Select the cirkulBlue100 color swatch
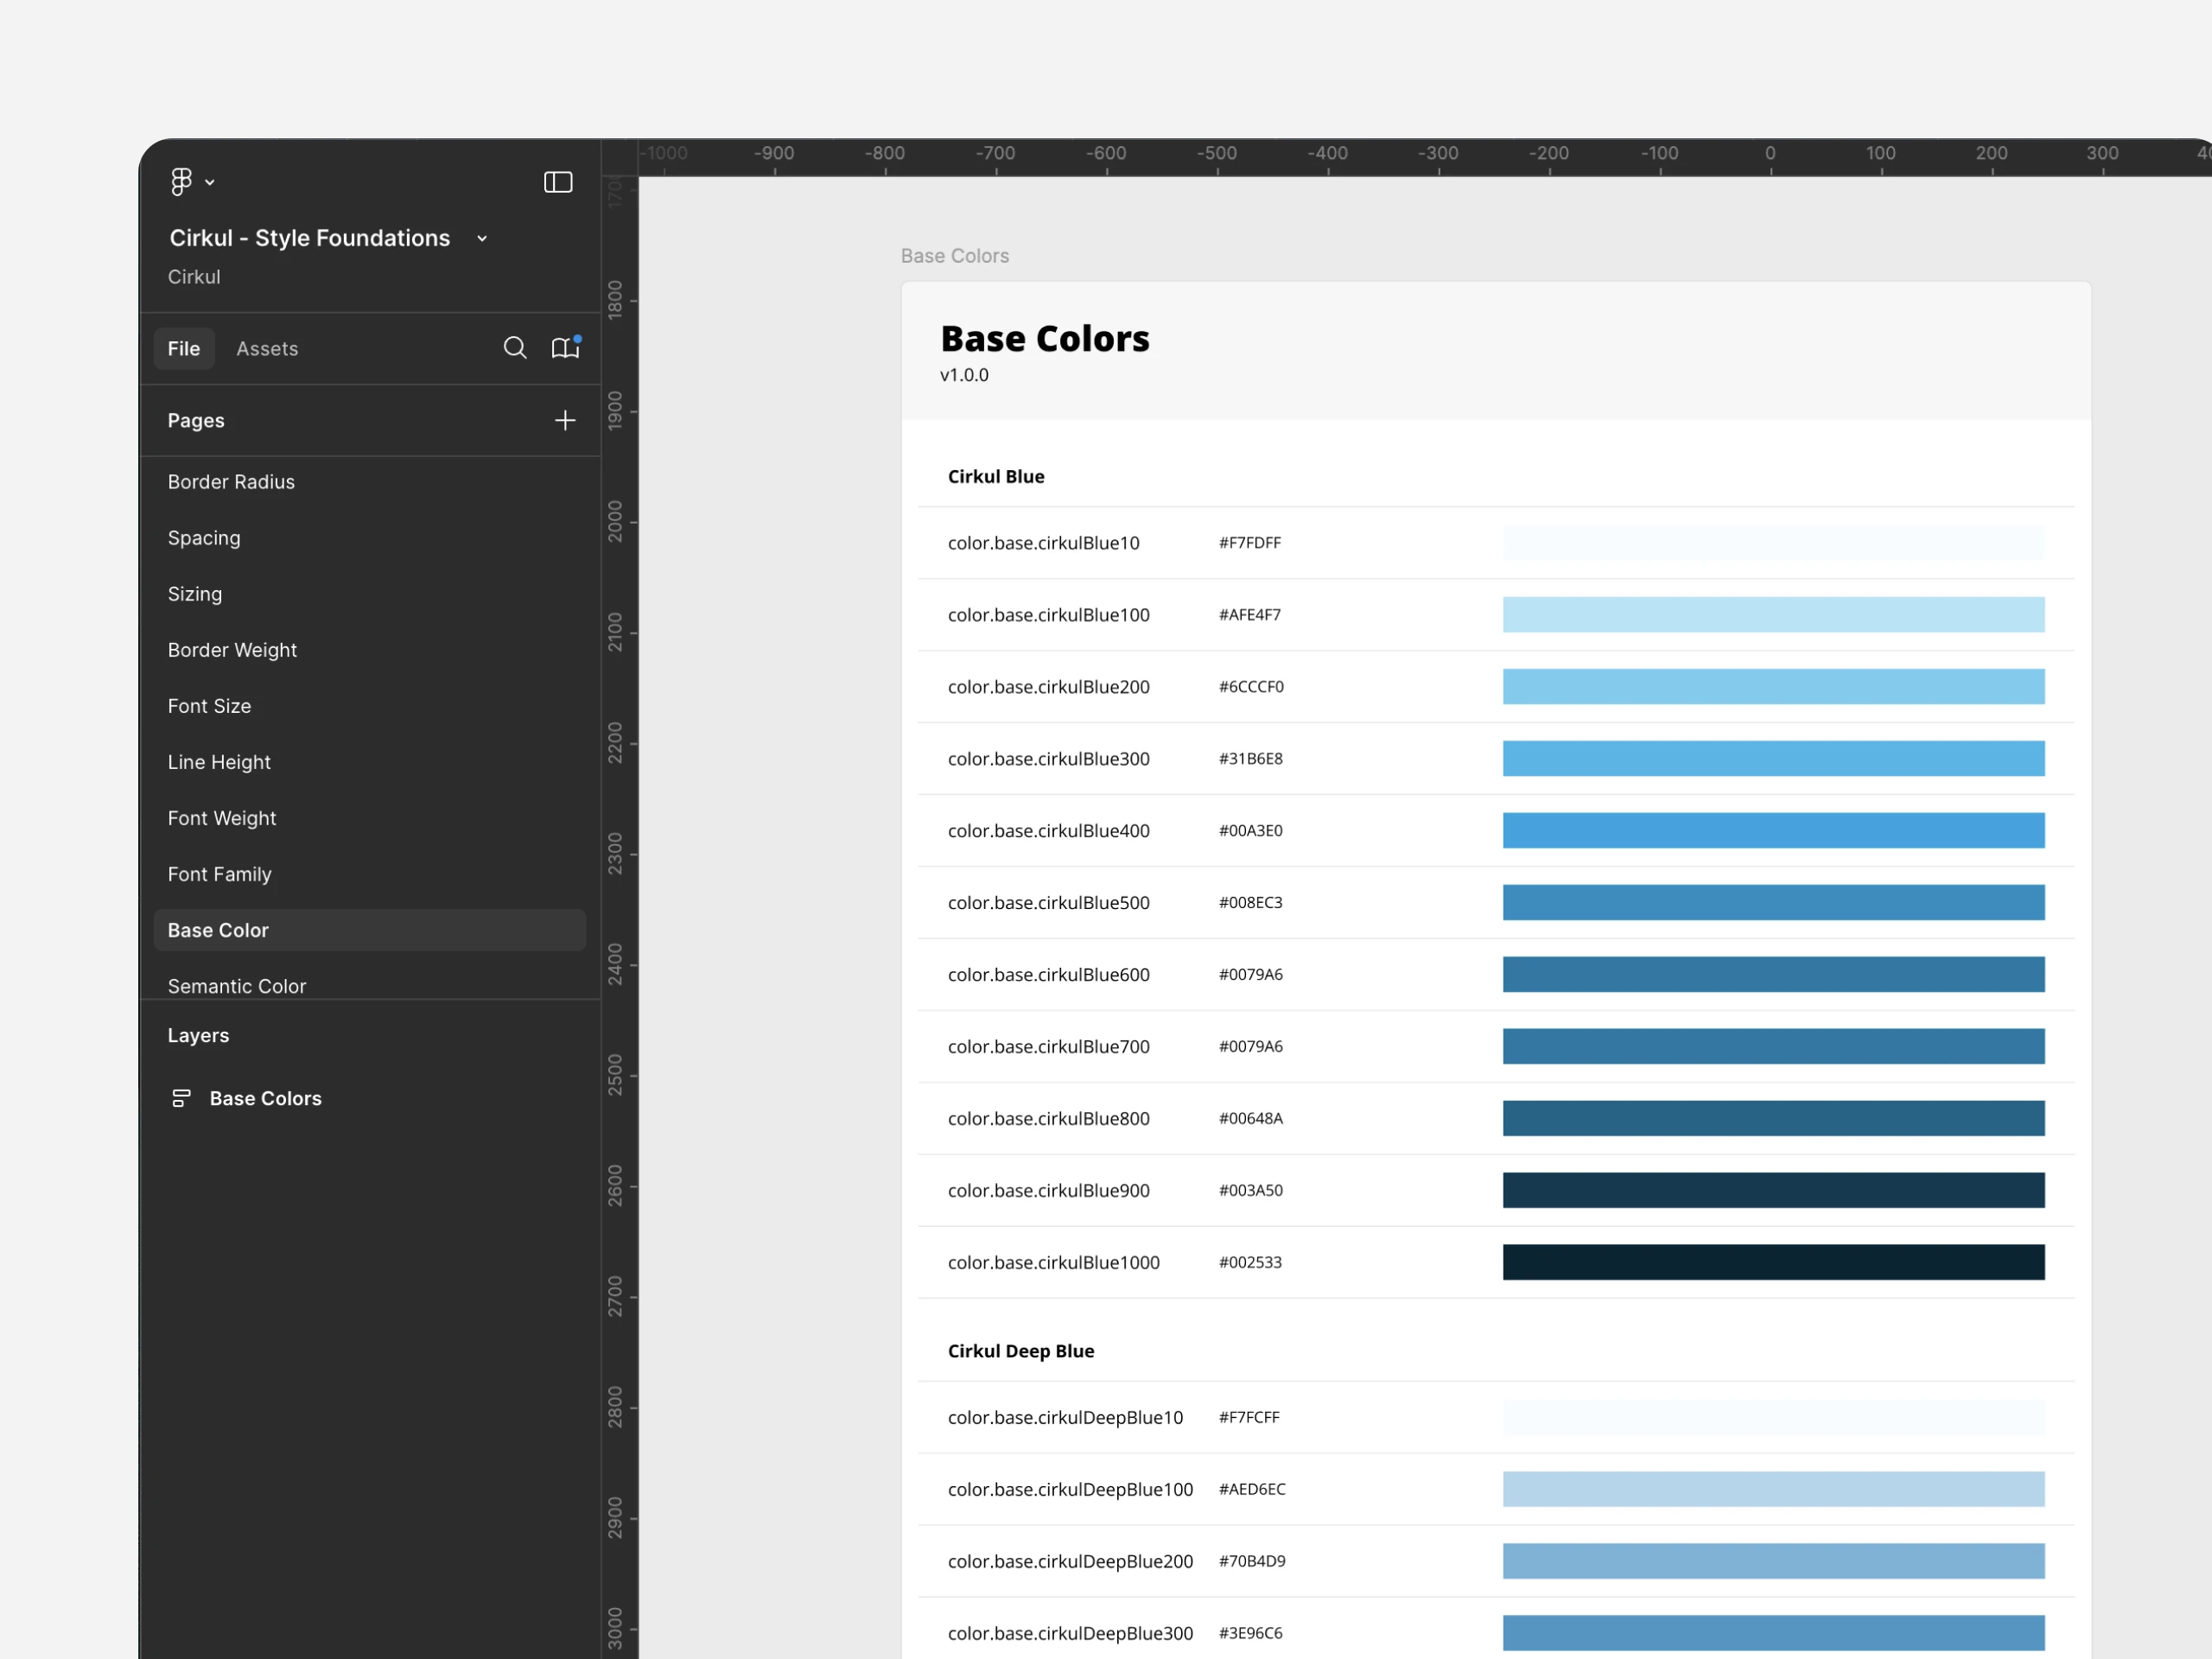 pyautogui.click(x=1773, y=615)
